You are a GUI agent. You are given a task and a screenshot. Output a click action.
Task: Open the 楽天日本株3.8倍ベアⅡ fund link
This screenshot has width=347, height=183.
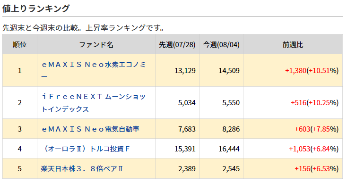pos(82,169)
